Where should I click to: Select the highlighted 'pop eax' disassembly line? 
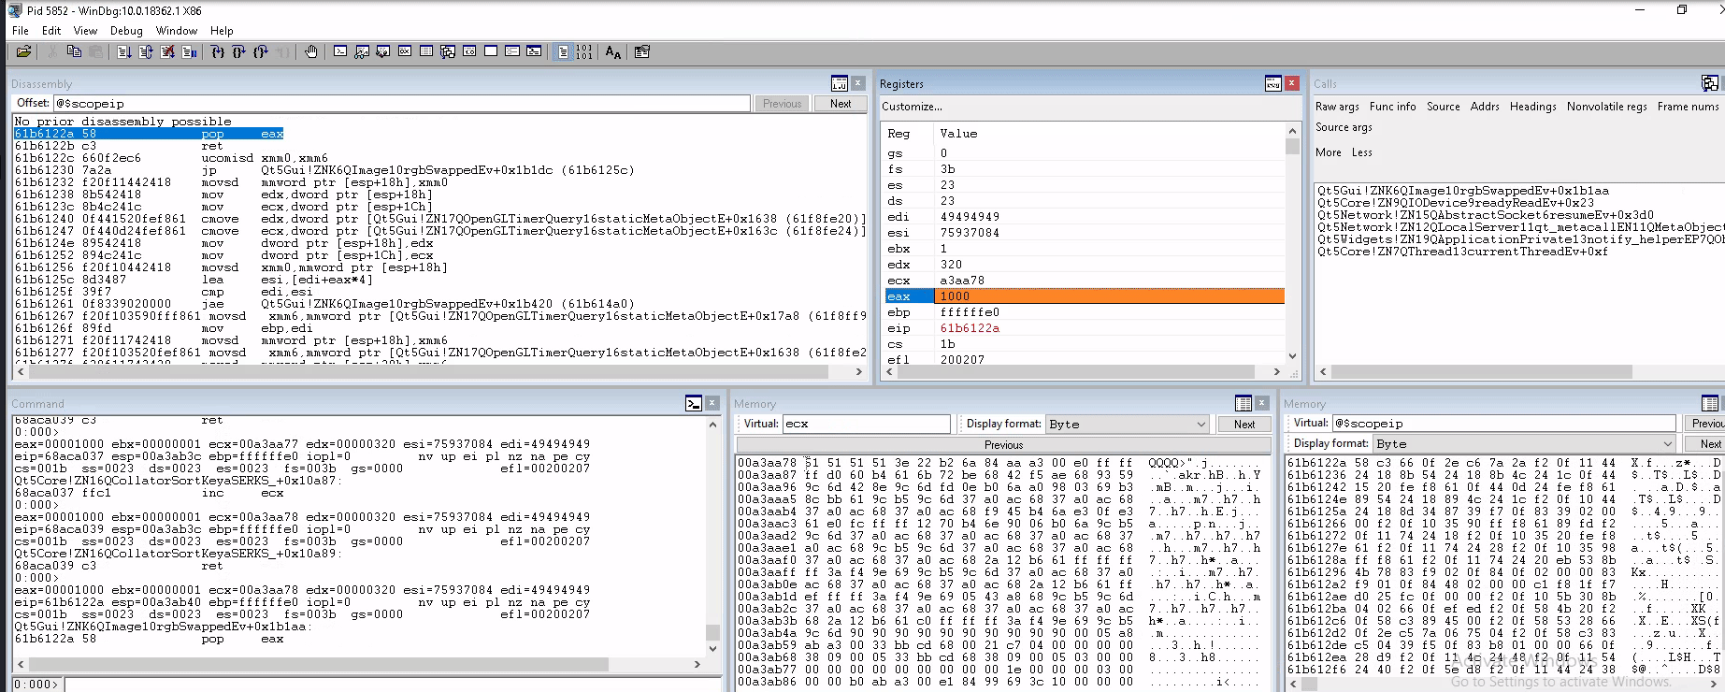click(149, 134)
